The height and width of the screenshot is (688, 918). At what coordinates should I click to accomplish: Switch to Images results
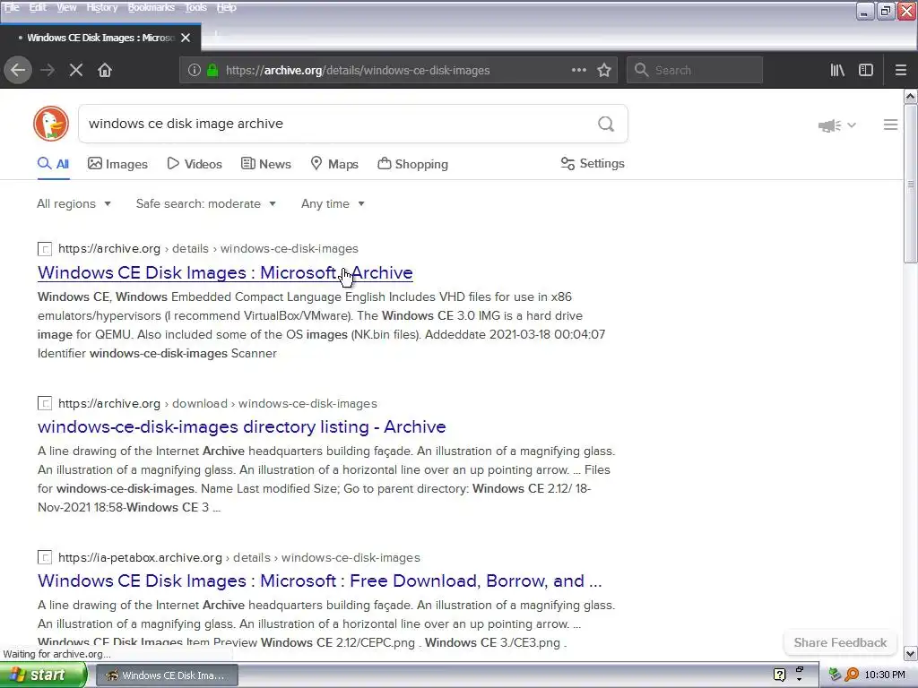[x=117, y=164]
